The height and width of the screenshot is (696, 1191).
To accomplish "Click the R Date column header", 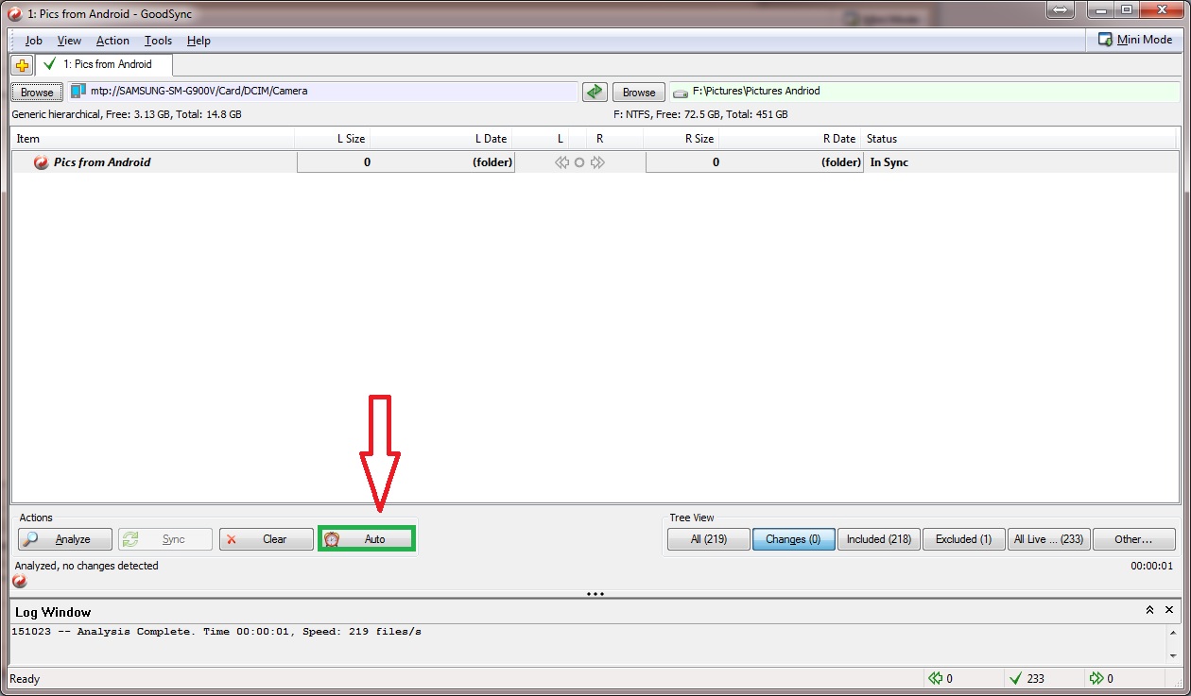I will point(790,139).
